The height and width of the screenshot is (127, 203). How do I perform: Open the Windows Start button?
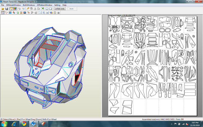click(4, 124)
